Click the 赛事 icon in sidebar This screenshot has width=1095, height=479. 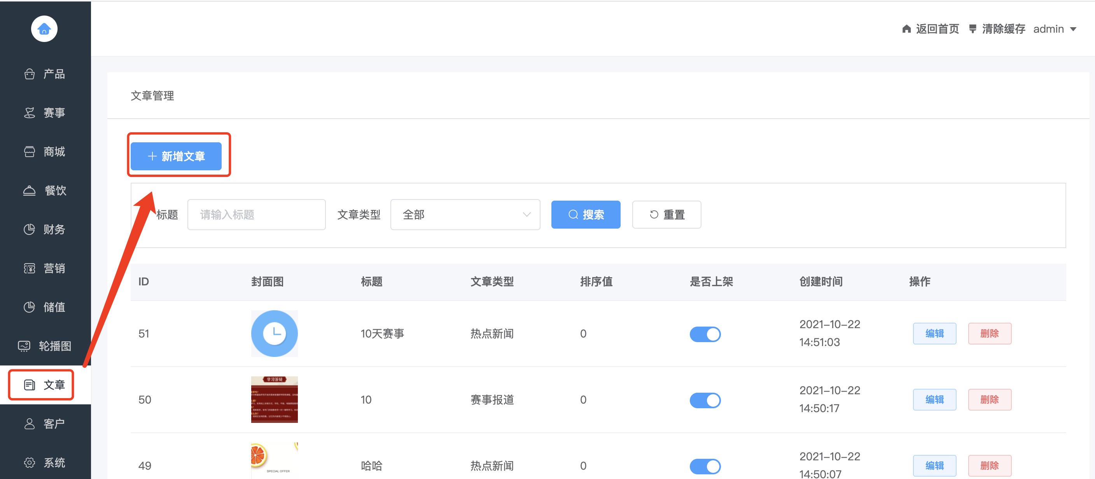point(29,113)
